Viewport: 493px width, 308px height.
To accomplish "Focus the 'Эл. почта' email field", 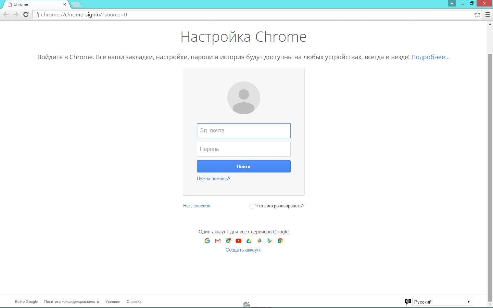I will 244,131.
